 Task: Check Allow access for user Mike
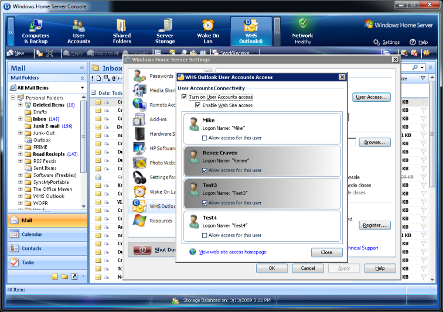click(x=205, y=138)
